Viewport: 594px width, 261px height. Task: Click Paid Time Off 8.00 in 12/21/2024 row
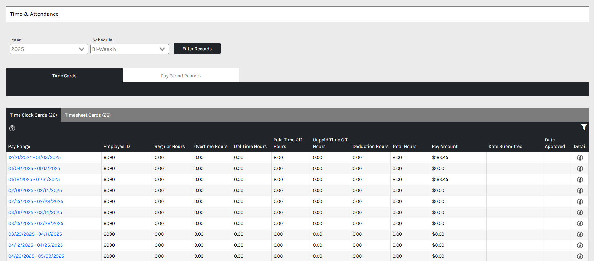click(x=278, y=157)
